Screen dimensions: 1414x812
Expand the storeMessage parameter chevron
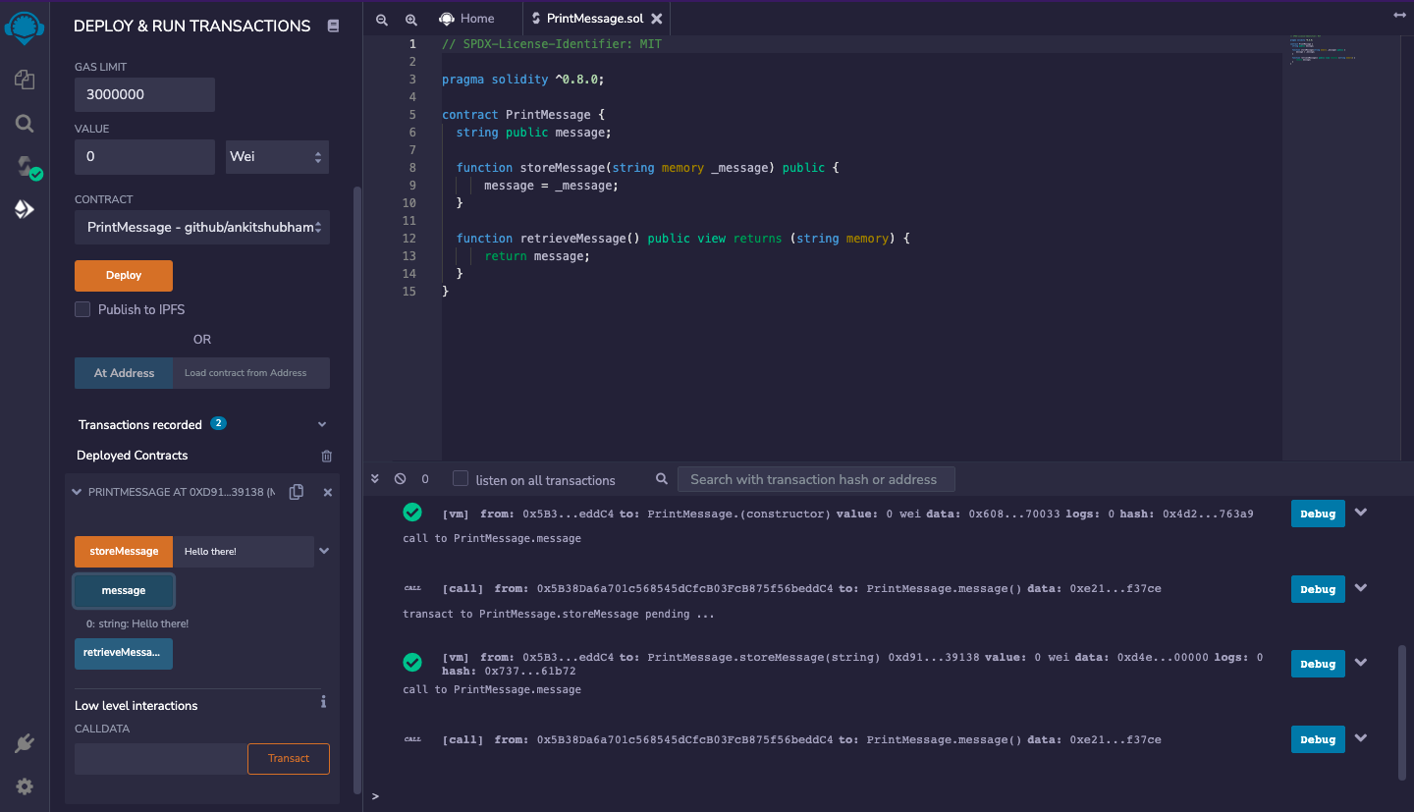coord(324,551)
